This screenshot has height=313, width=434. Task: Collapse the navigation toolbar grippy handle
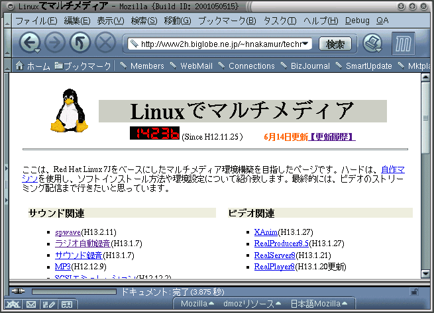click(x=7, y=43)
